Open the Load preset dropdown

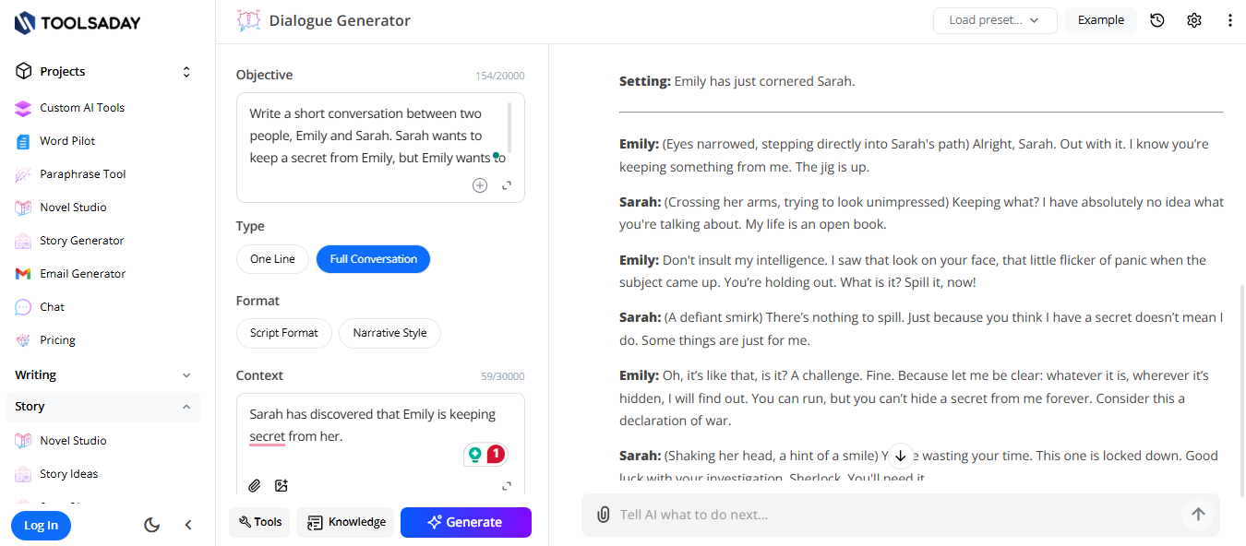tap(995, 20)
